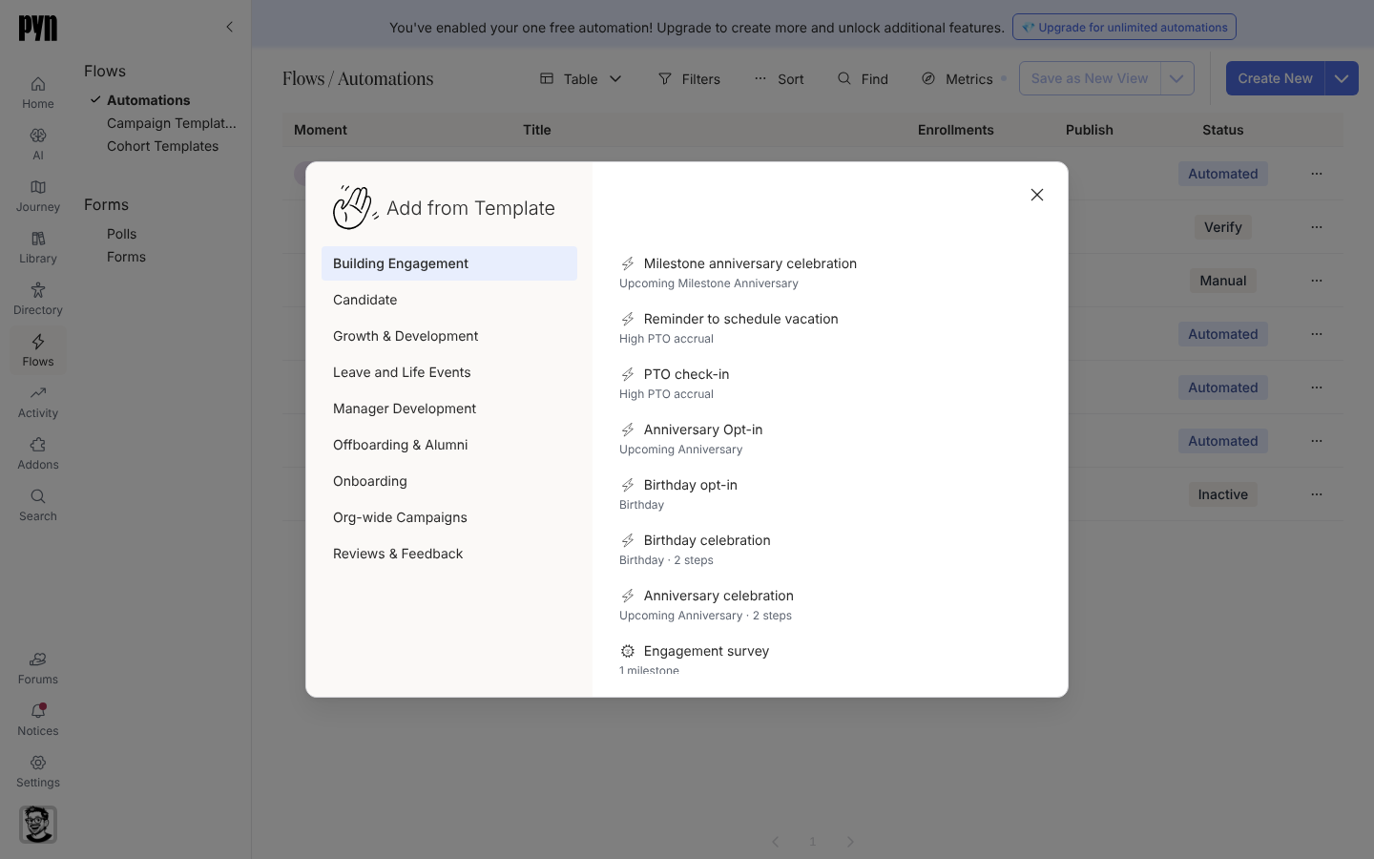Select the Reviews & Feedback category
Image resolution: width=1374 pixels, height=859 pixels.
point(449,554)
